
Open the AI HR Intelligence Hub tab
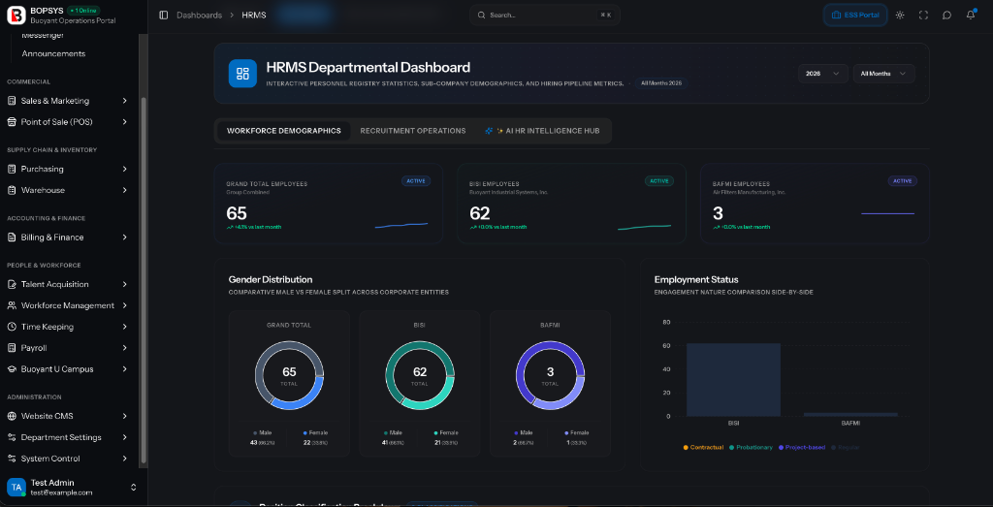542,131
